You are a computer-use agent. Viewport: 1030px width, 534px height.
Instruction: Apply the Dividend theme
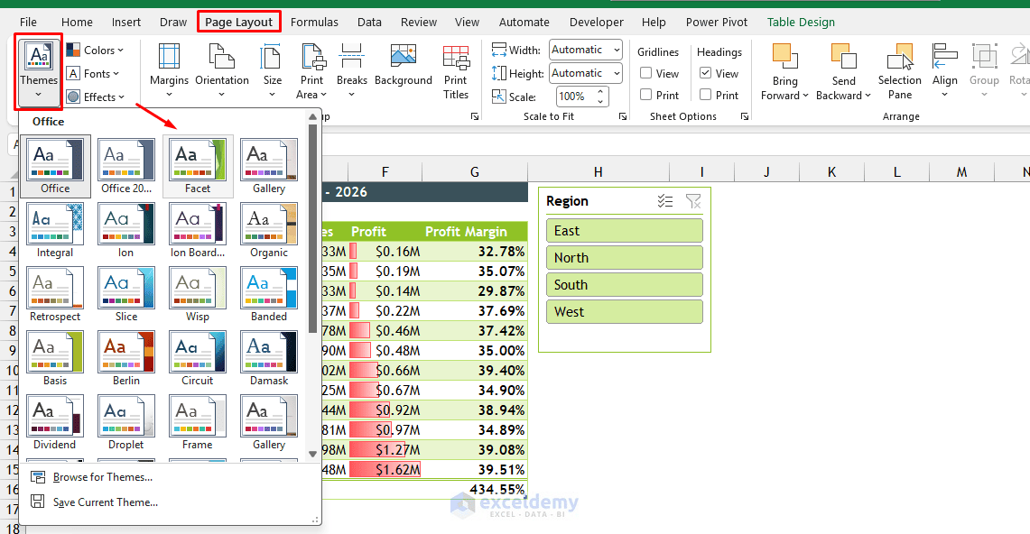(x=55, y=422)
